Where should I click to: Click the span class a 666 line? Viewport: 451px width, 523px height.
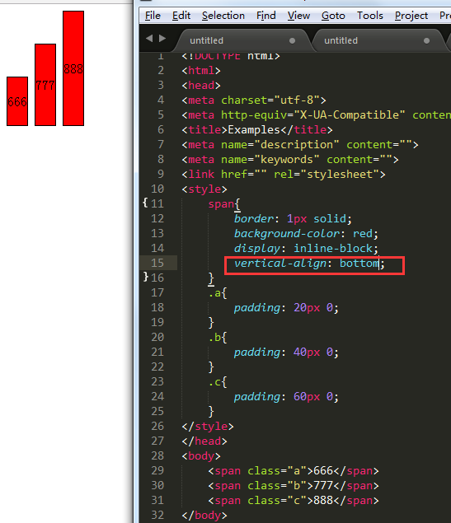coord(294,471)
